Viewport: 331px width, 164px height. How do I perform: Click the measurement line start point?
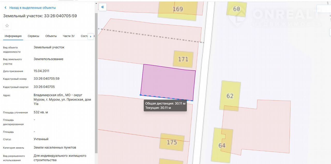141,95
